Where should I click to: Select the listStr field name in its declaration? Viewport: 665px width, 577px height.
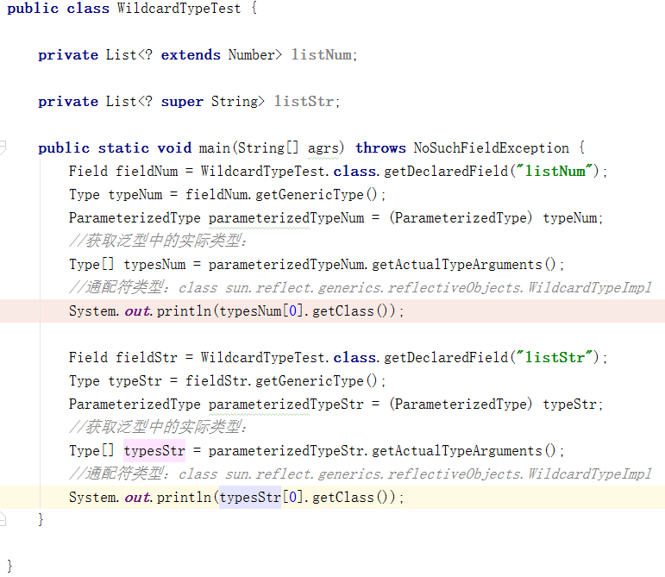(x=304, y=102)
